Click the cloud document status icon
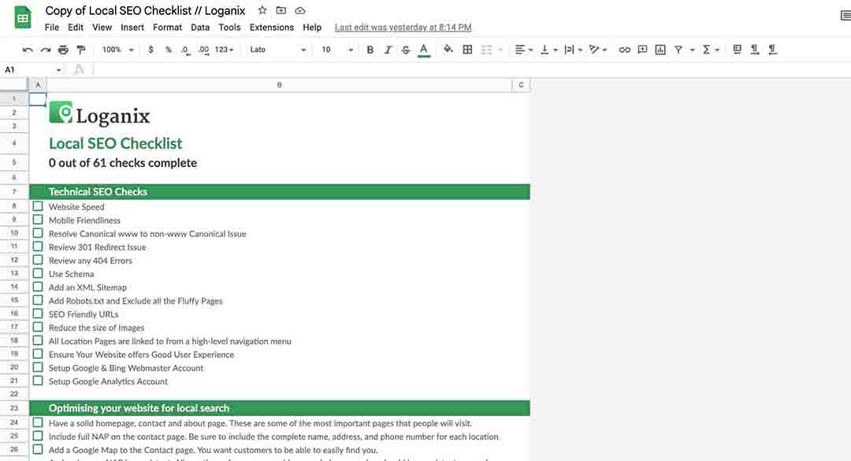The image size is (851, 461). click(x=299, y=10)
